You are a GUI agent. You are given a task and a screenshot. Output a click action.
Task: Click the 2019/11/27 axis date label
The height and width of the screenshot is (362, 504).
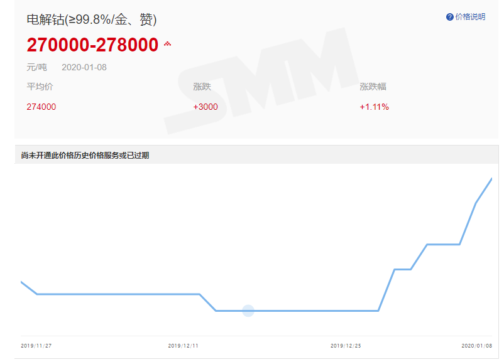(36, 346)
